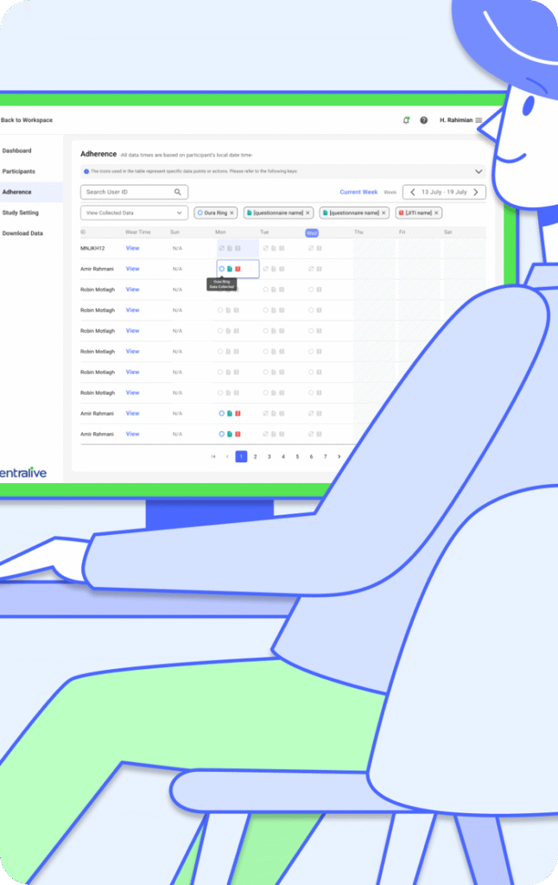The width and height of the screenshot is (558, 885).
Task: Open Download Data from the sidebar
Action: [22, 233]
